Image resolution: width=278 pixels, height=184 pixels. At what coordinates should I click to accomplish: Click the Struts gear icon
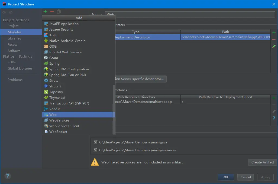(46, 80)
